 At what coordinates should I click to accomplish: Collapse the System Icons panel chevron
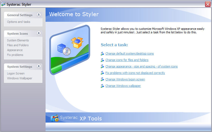pos(39,33)
